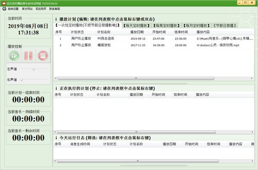
Task: Click 消息生成时间 header in today's log
Action: coord(80,144)
